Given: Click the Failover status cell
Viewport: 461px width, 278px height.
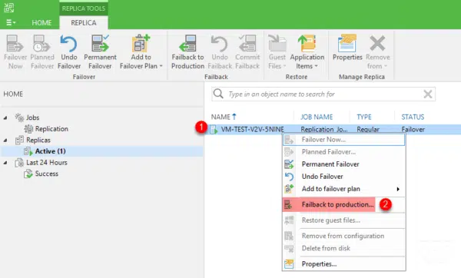Looking at the screenshot, I should [413, 129].
